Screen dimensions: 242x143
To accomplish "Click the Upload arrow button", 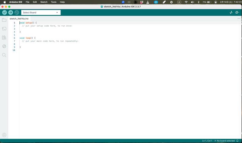I will [x=11, y=12].
